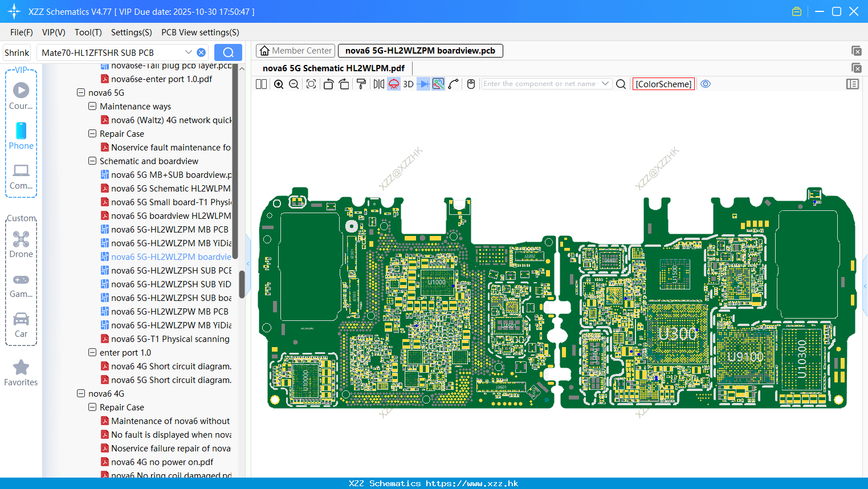Run component search magnifier in toolbar
The image size is (868, 489).
(621, 84)
